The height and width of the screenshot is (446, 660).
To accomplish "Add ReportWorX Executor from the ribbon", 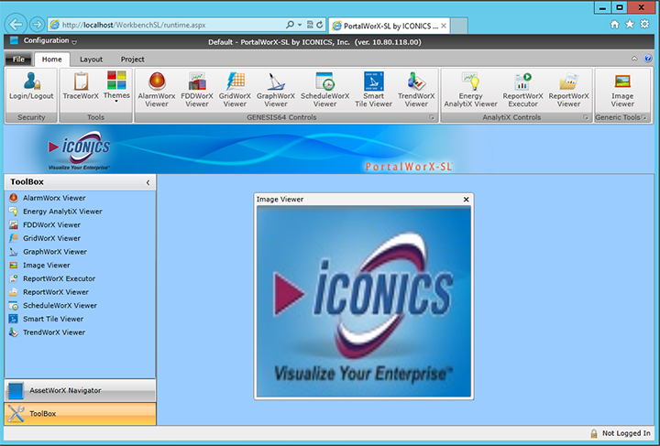I will tap(522, 90).
